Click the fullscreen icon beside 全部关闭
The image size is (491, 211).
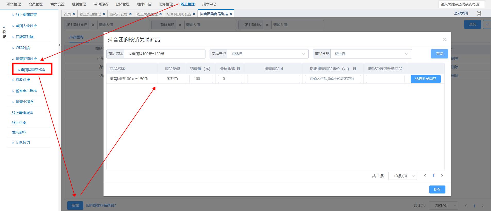pyautogui.click(x=479, y=13)
